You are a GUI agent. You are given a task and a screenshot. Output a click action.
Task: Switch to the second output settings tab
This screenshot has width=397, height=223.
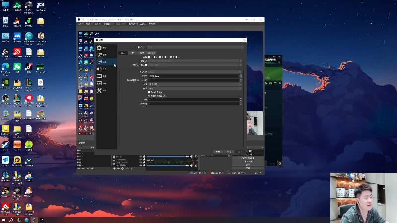132,52
